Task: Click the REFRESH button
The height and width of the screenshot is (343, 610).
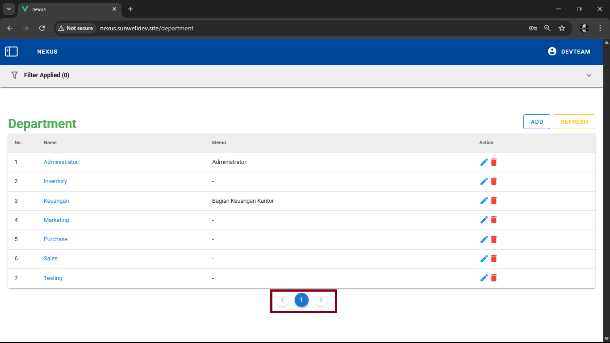Action: point(574,122)
